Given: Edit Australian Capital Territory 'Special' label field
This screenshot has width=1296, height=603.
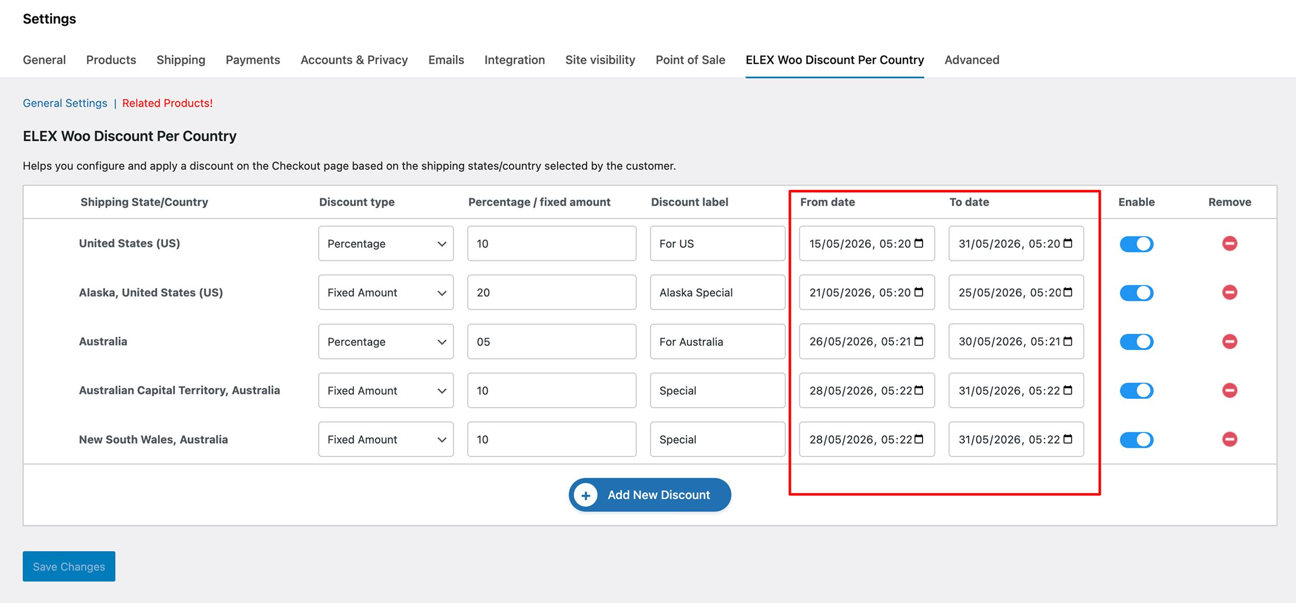Looking at the screenshot, I should pos(717,390).
